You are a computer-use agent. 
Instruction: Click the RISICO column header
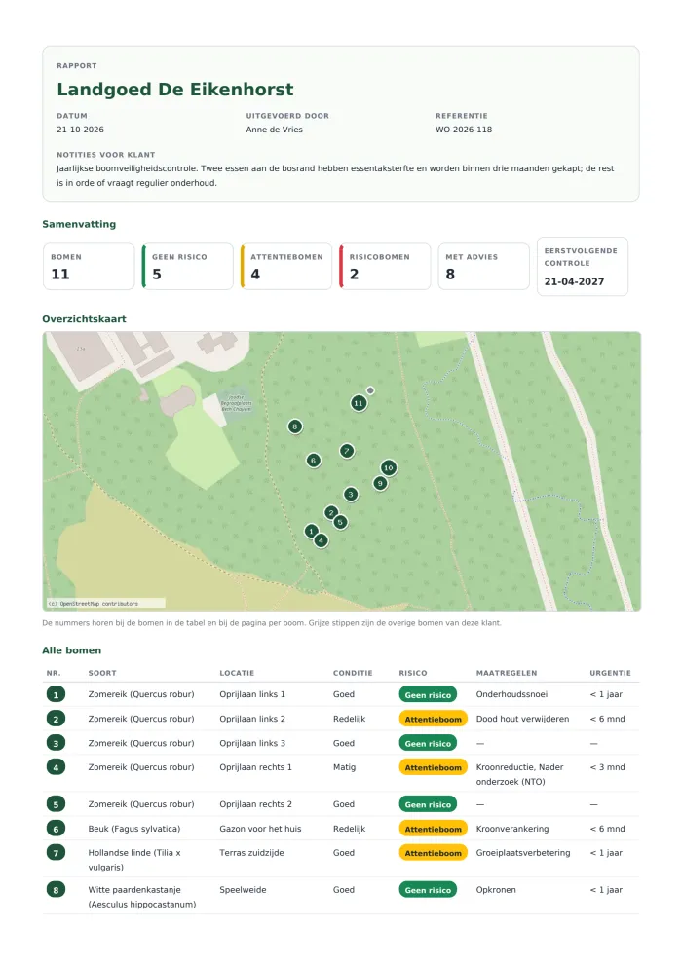tap(413, 673)
